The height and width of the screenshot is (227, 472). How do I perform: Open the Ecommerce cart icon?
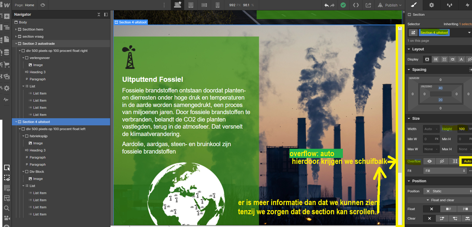(7, 65)
